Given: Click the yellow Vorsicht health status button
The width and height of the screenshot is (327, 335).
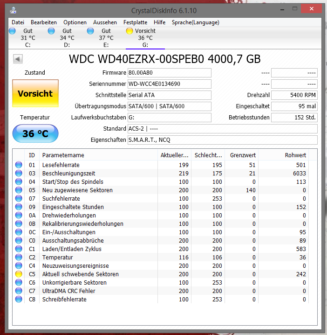Looking at the screenshot, I should click(x=35, y=93).
